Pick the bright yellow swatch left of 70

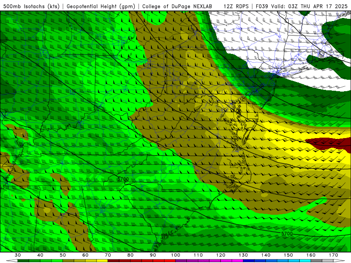pos(102,261)
